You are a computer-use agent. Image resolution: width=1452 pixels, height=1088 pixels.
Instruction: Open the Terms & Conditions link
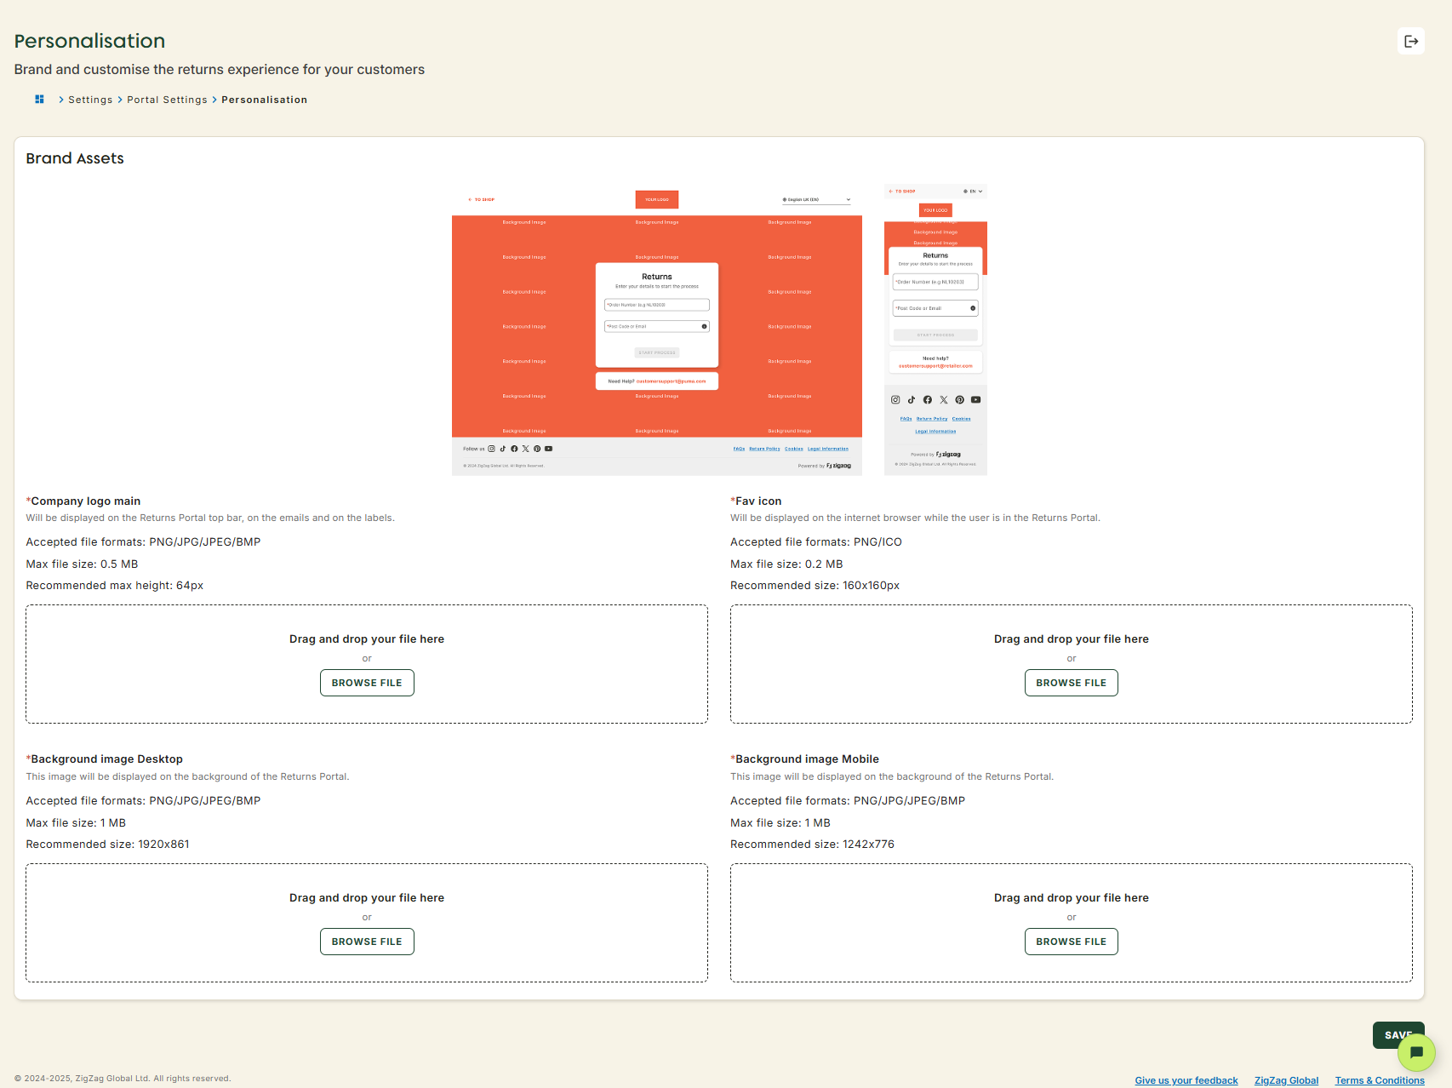[x=1380, y=1079]
